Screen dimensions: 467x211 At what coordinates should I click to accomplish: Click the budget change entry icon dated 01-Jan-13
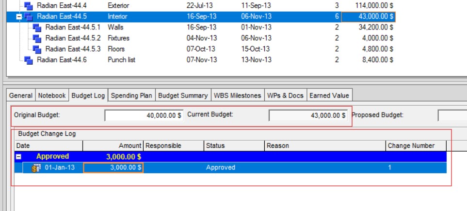(x=35, y=168)
